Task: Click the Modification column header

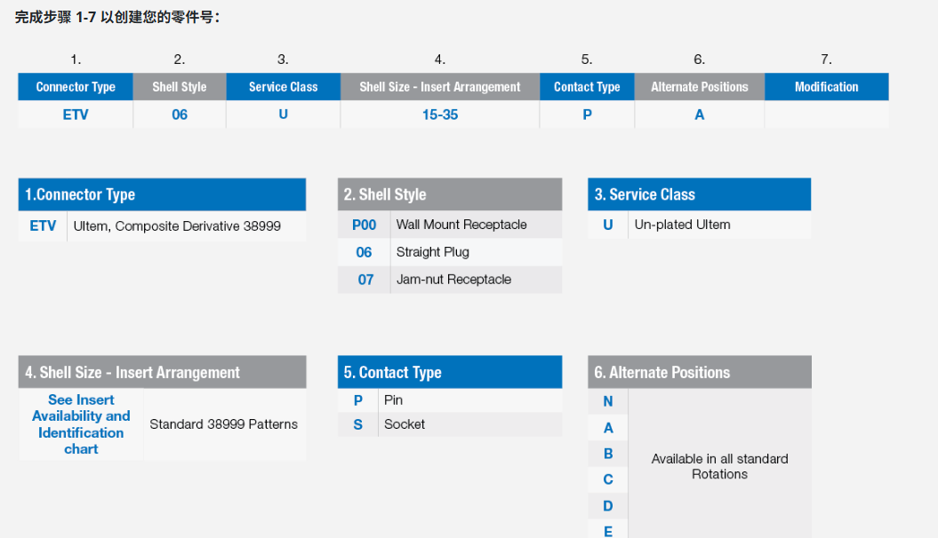Action: point(826,87)
